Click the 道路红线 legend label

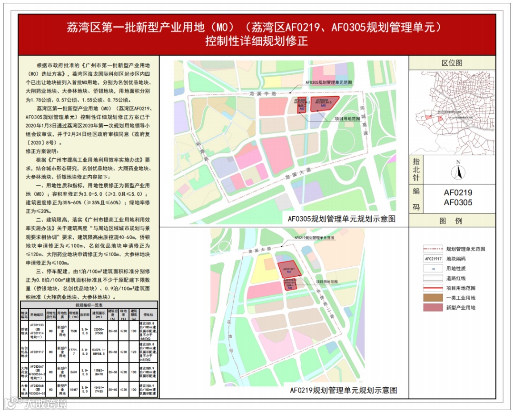[455, 278]
